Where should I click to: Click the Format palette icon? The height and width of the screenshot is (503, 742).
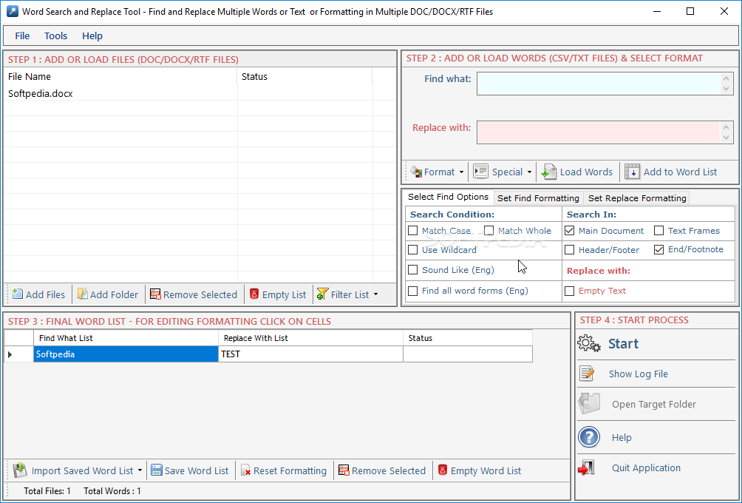click(416, 172)
